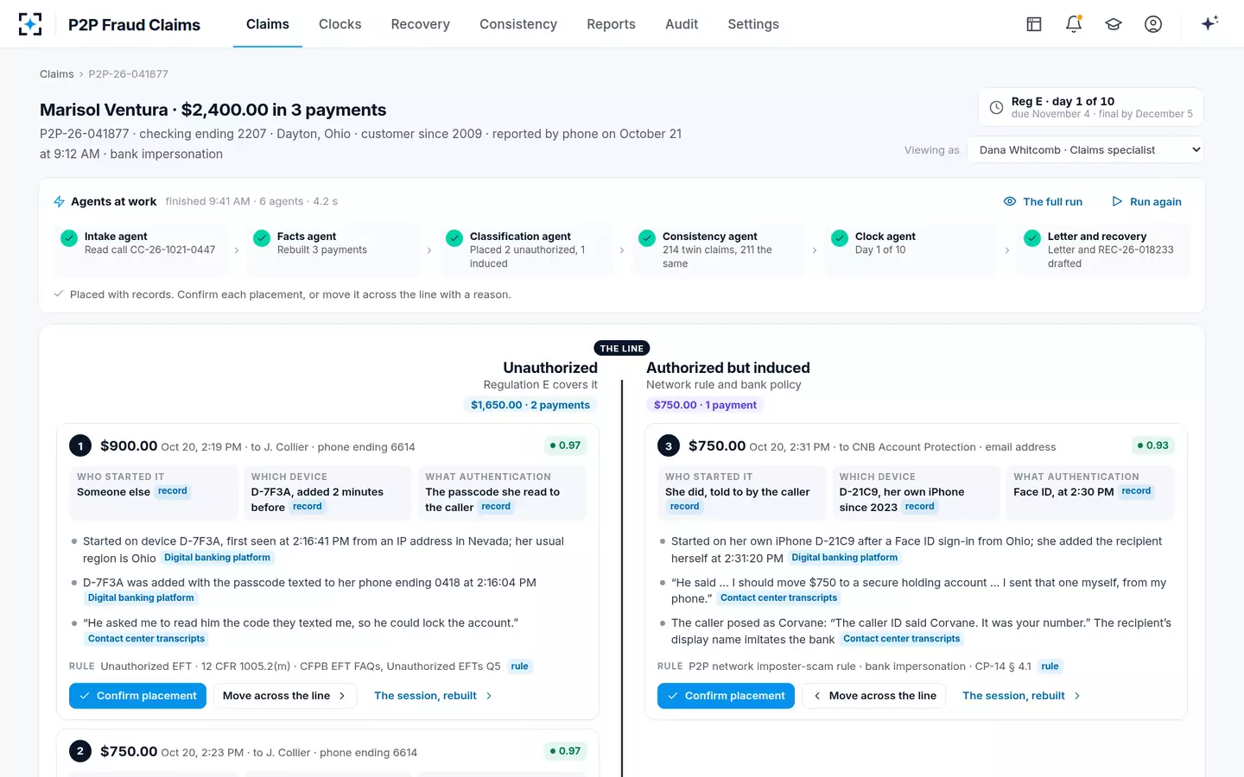The height and width of the screenshot is (777, 1244).
Task: Click record tag after since 2023
Action: [919, 507]
